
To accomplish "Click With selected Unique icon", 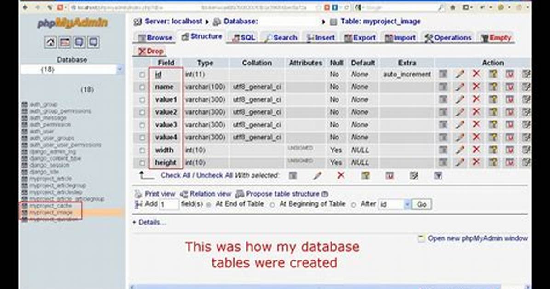I will coord(390,176).
